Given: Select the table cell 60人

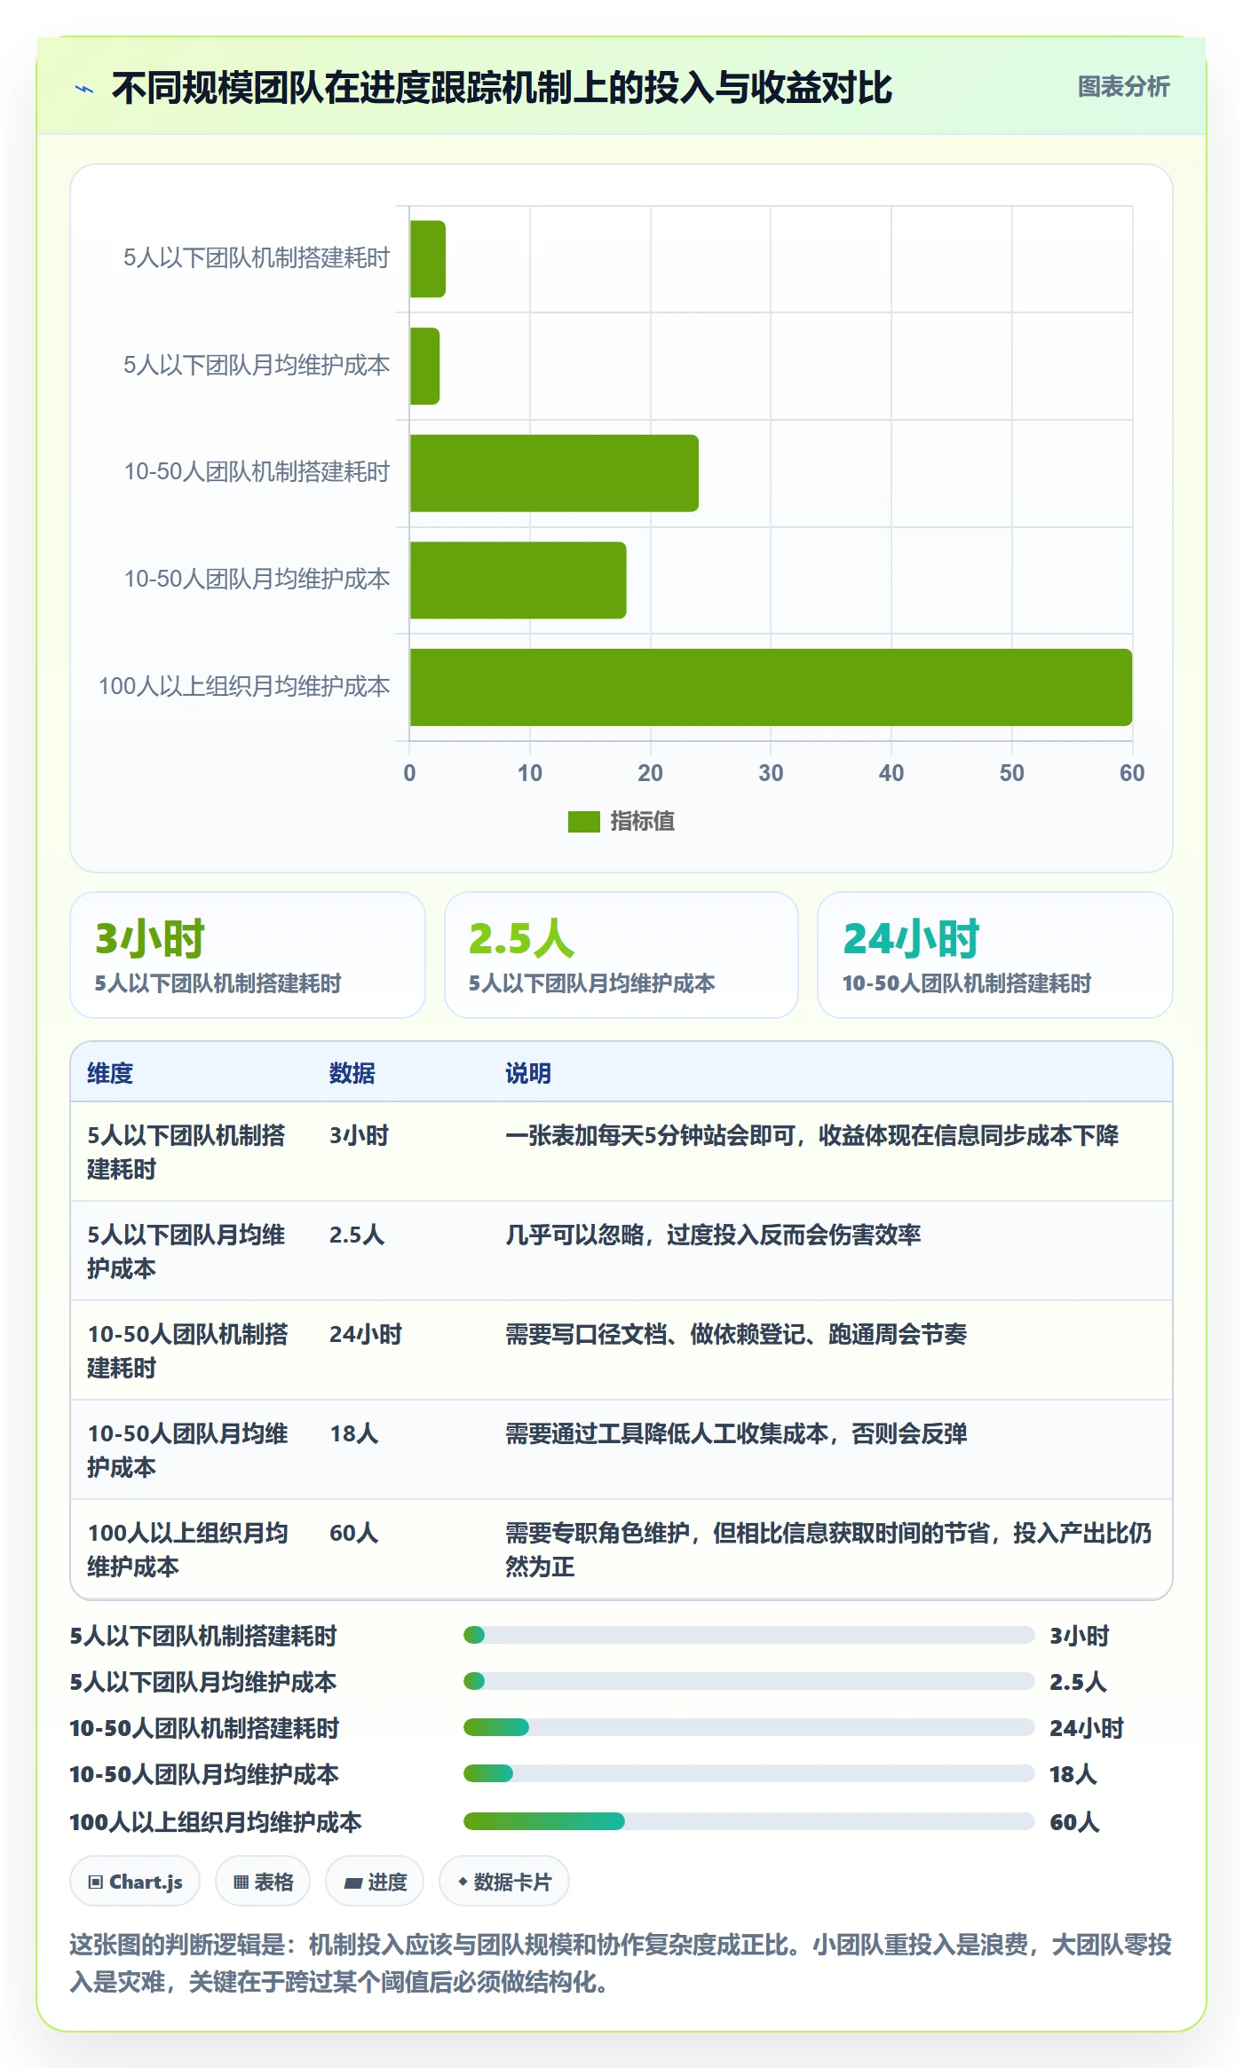Looking at the screenshot, I should click(354, 1533).
